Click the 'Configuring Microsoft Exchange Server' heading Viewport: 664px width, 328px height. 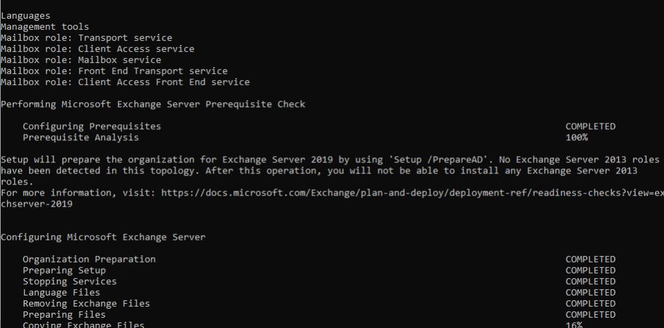click(x=102, y=237)
